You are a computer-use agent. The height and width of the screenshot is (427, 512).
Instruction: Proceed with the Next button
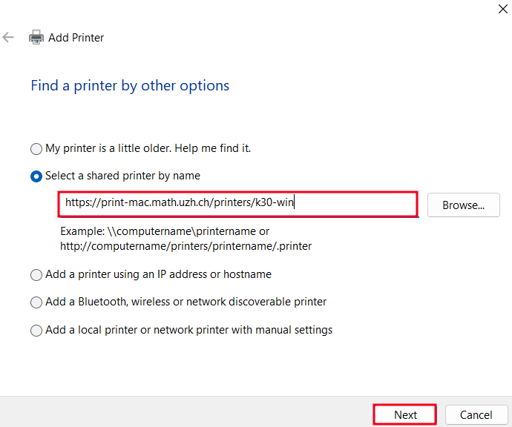click(x=405, y=414)
